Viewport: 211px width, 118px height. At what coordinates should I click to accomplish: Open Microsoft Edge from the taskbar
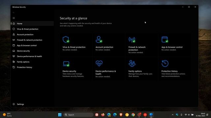115,115
